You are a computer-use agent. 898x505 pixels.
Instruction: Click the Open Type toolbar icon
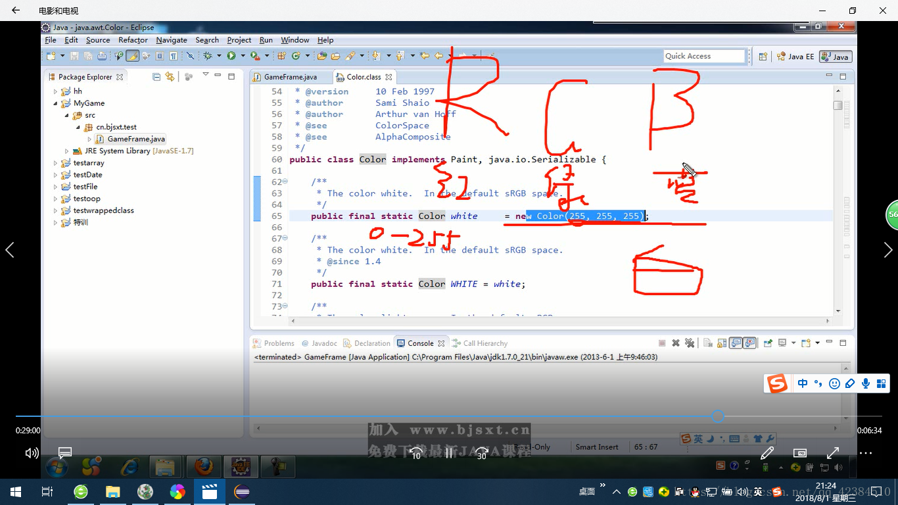pos(322,57)
